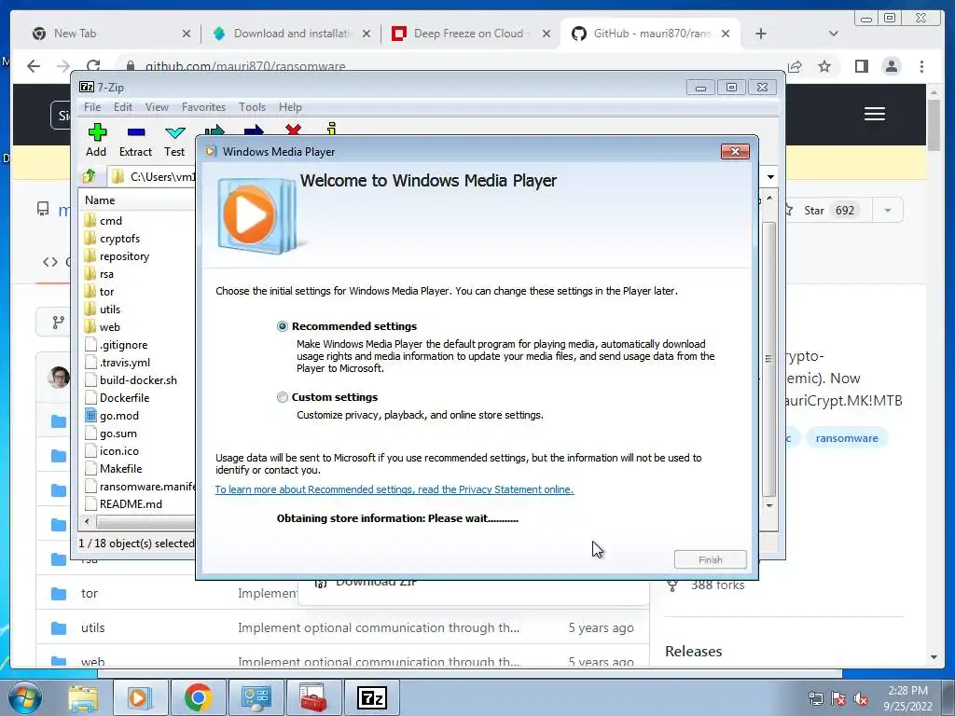955x716 pixels.
Task: Switch to the Deep Freeze on Cloud tab
Action: [472, 34]
